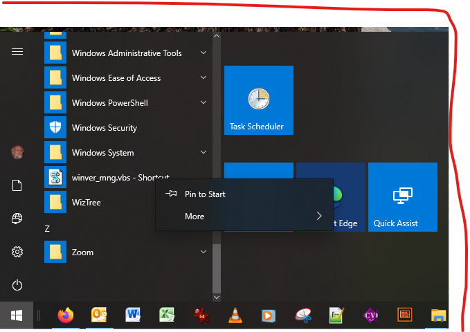Jump to the Z letter header
470x332 pixels.
point(47,229)
